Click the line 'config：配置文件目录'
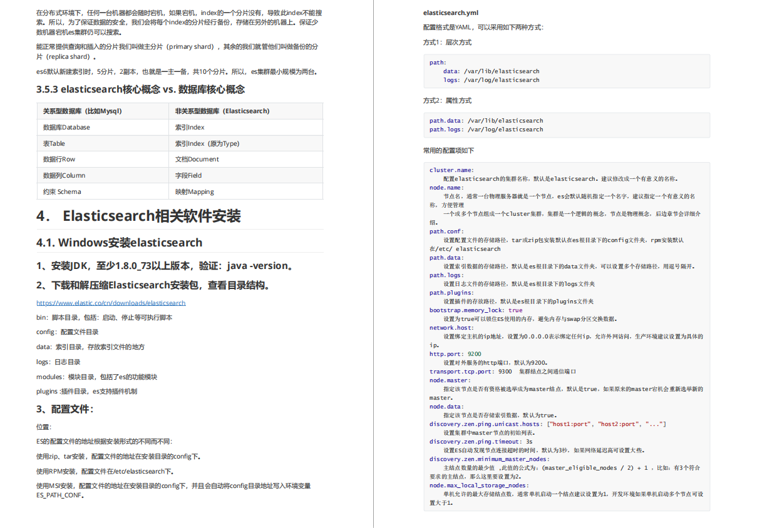The image size is (757, 528). point(67,332)
